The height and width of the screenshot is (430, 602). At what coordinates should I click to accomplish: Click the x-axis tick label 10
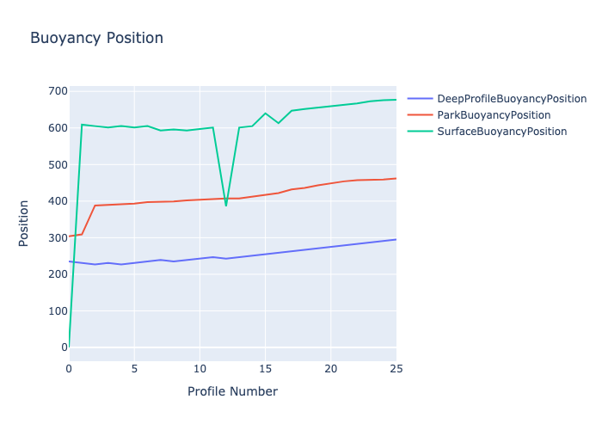(200, 369)
